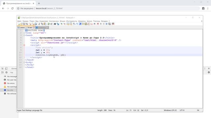Toggle word wrap toolbar icon

coord(74,24)
